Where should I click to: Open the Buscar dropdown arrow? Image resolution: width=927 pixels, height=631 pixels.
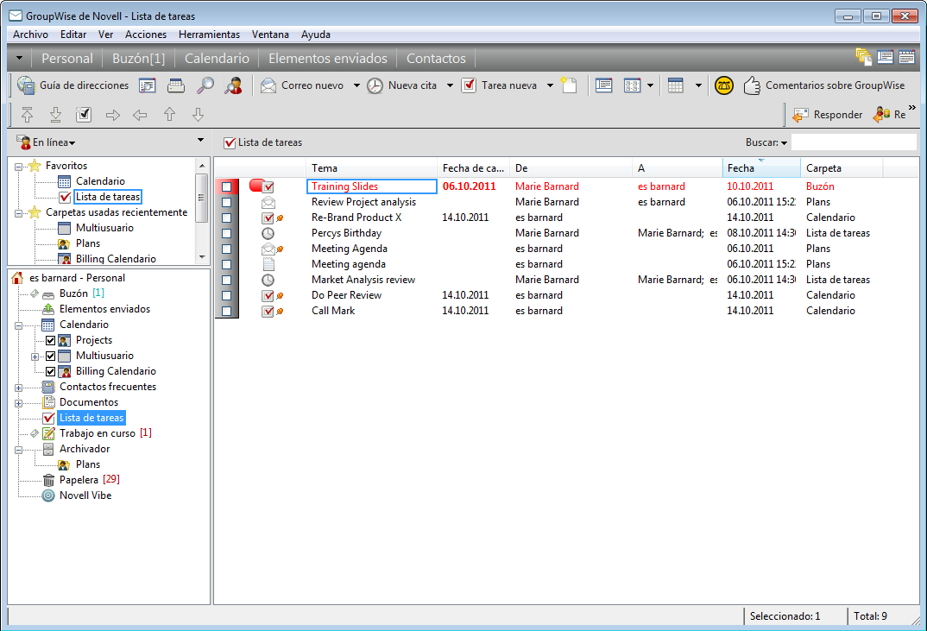tap(784, 143)
